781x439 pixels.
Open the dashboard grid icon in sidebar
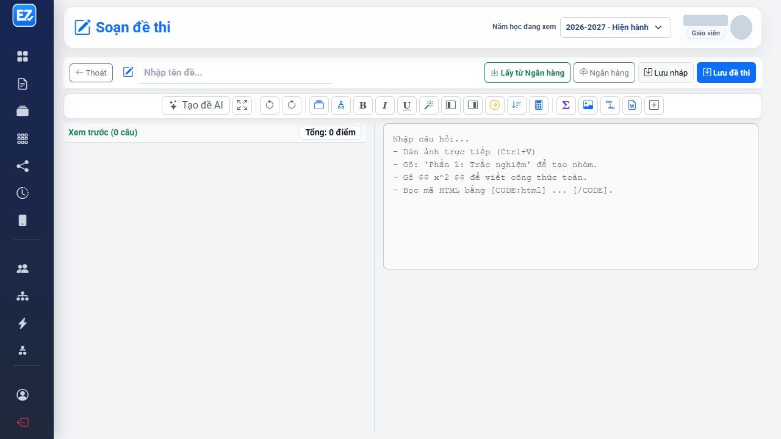[x=23, y=57]
